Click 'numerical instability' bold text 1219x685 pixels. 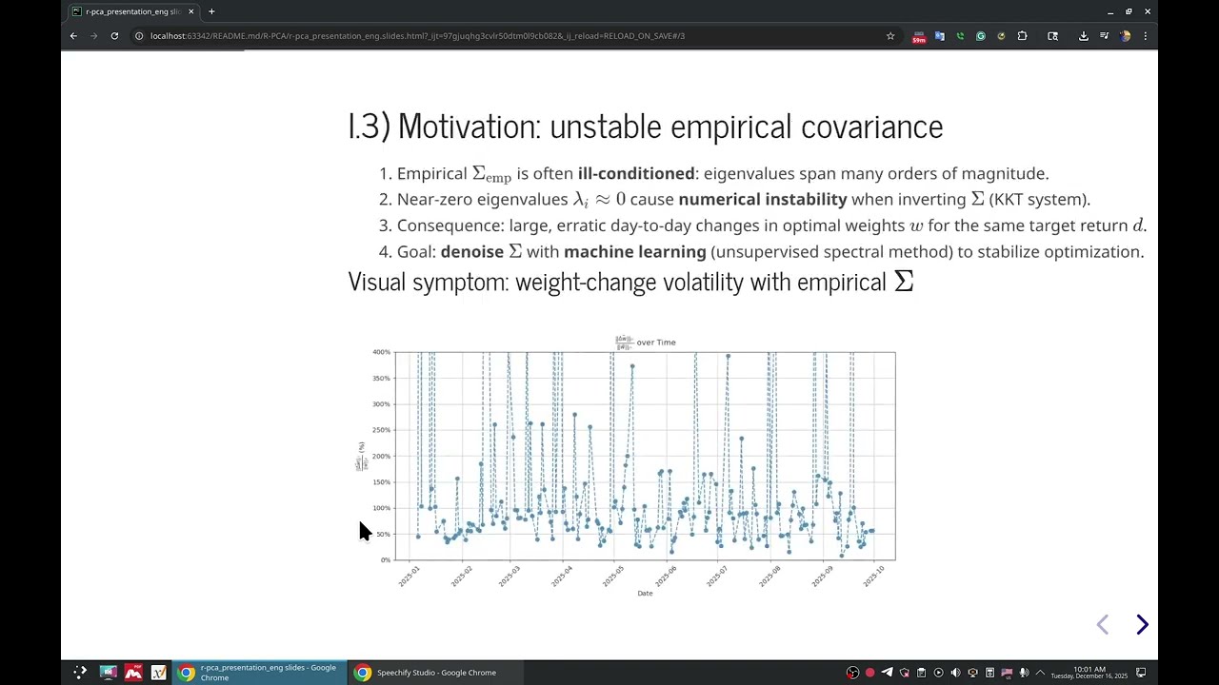pyautogui.click(x=762, y=199)
